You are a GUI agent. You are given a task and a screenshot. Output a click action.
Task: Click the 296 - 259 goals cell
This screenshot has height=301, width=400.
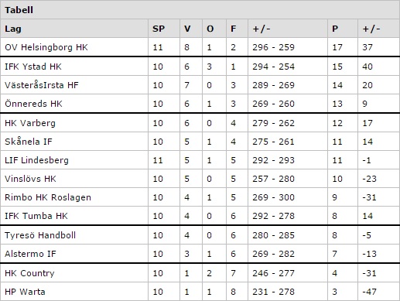pos(273,47)
